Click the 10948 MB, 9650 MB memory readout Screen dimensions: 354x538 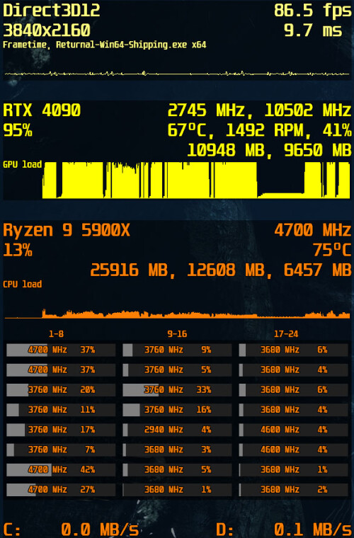(269, 151)
